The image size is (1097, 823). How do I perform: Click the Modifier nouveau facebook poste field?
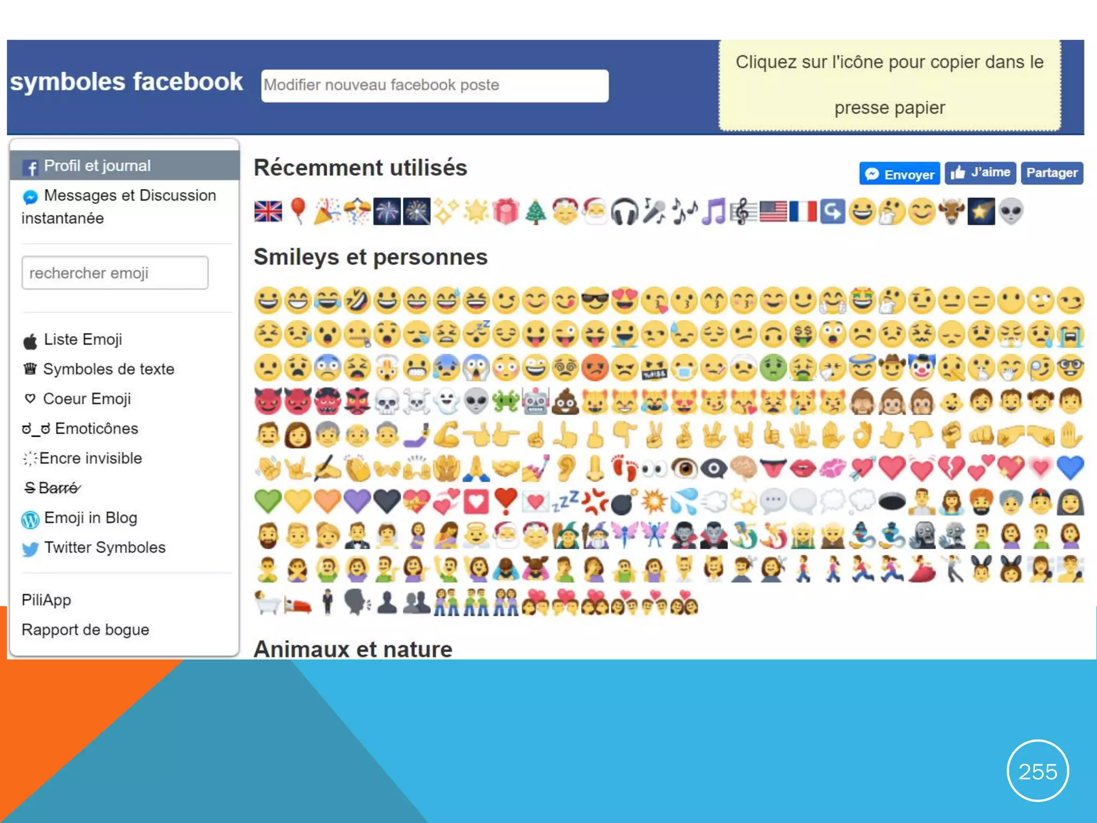434,85
